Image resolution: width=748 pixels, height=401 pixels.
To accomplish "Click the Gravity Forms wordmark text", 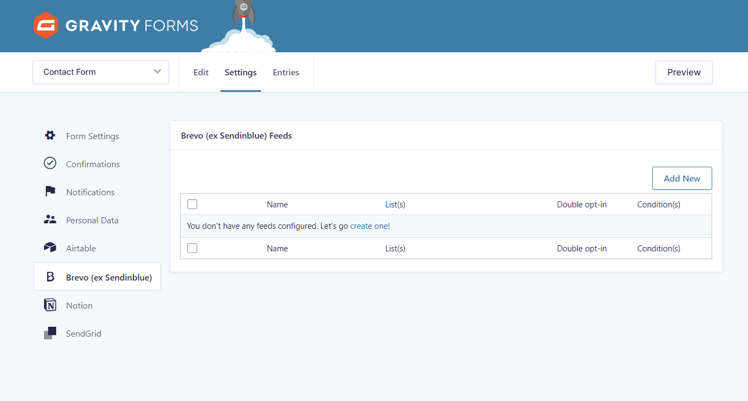I will pyautogui.click(x=132, y=25).
